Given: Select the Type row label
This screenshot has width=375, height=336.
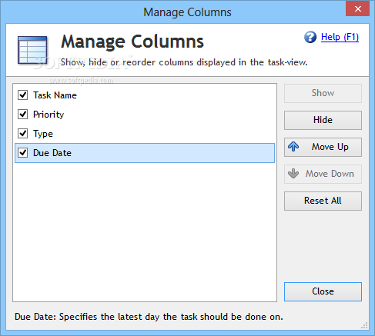Looking at the screenshot, I should coord(43,134).
